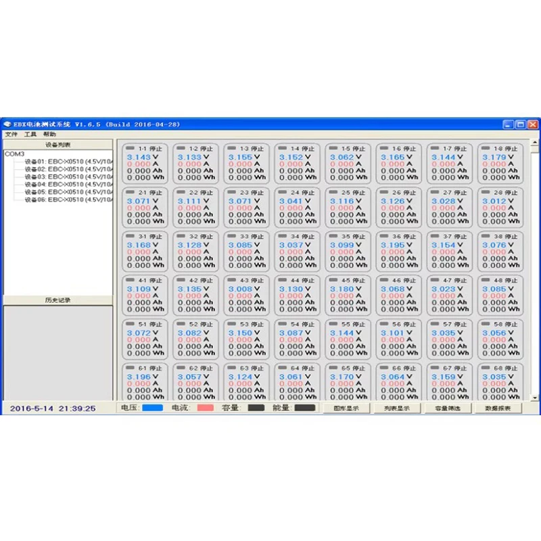541x541 pixels.
Task: Click the status indicator of channel 5-5
Action: (333, 324)
